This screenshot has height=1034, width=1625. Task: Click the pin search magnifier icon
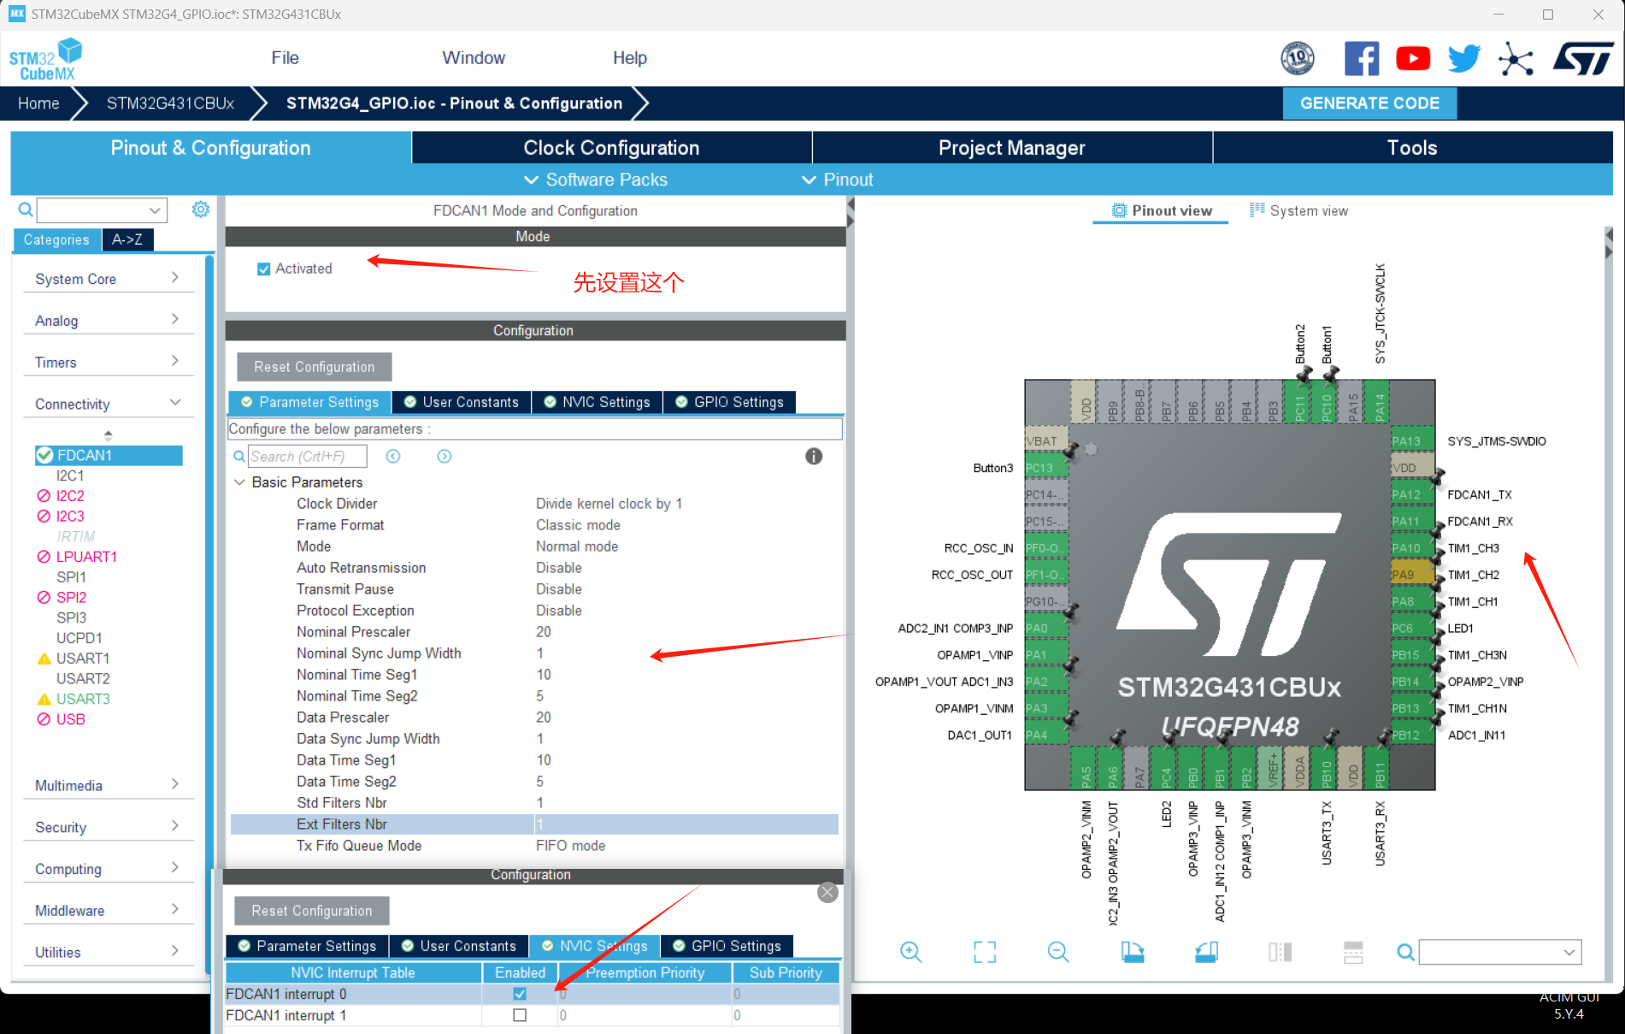(1405, 952)
